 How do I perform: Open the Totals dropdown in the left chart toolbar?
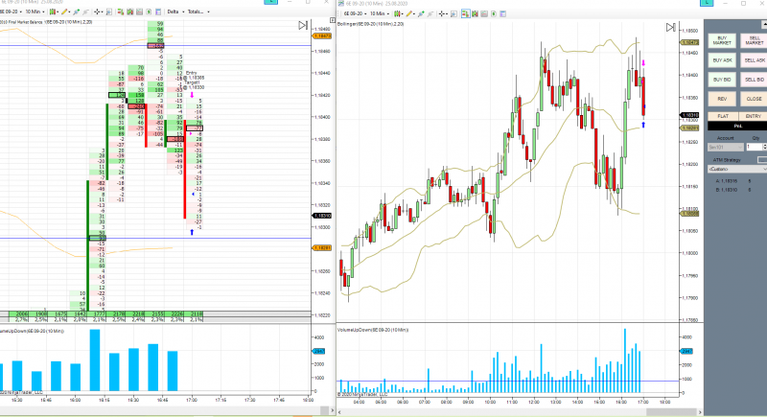point(198,12)
